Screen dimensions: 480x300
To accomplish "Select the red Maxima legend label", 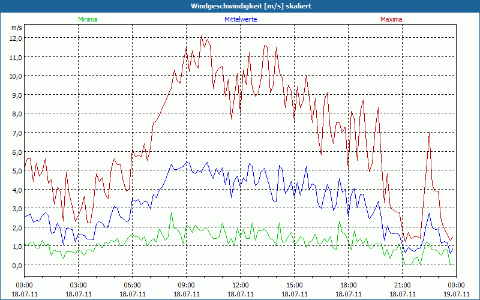I will click(391, 19).
